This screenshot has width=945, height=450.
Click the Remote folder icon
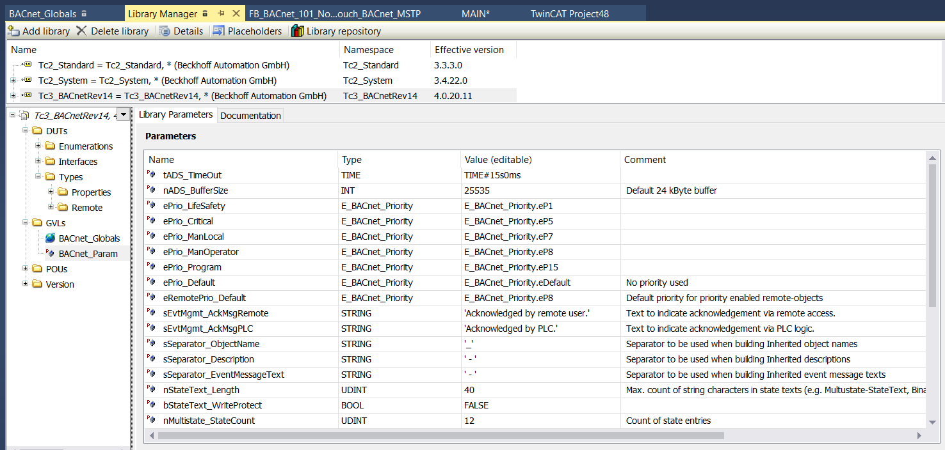tap(63, 208)
